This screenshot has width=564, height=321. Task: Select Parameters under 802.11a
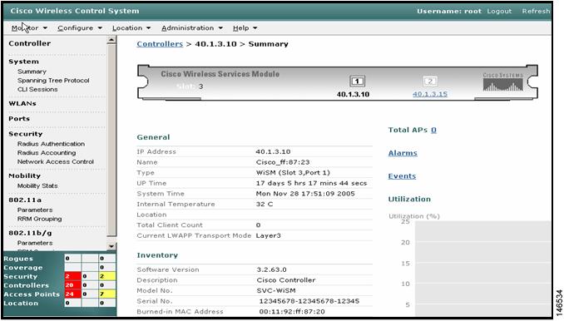[35, 210]
